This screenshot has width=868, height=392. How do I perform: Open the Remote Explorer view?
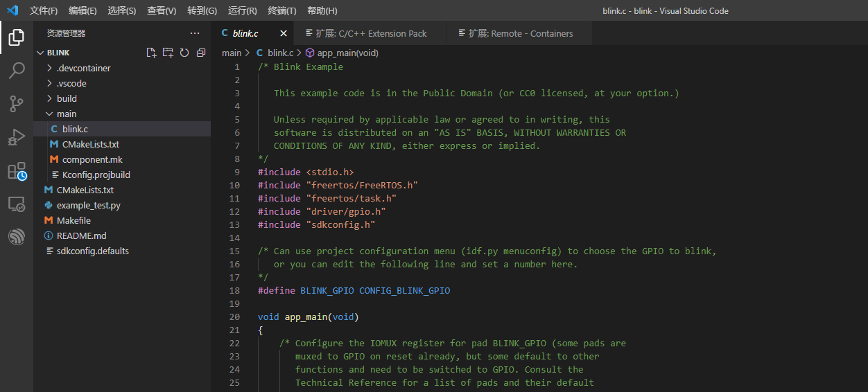[x=17, y=204]
